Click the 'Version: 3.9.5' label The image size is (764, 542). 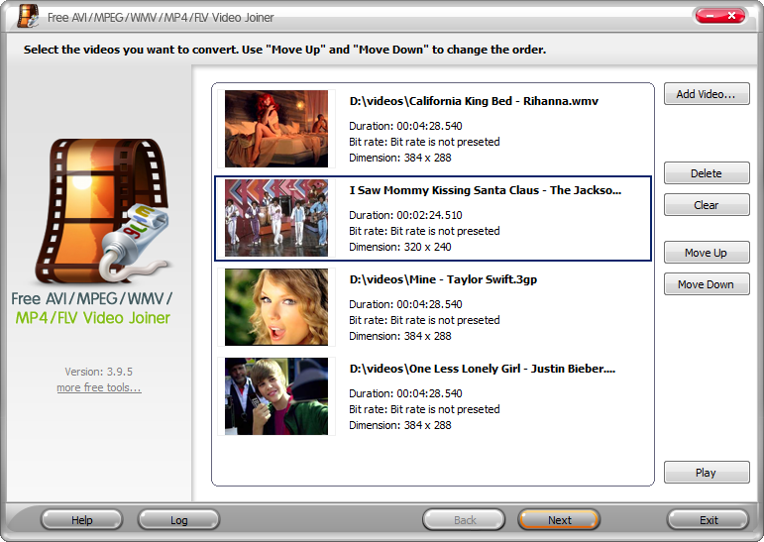[98, 372]
